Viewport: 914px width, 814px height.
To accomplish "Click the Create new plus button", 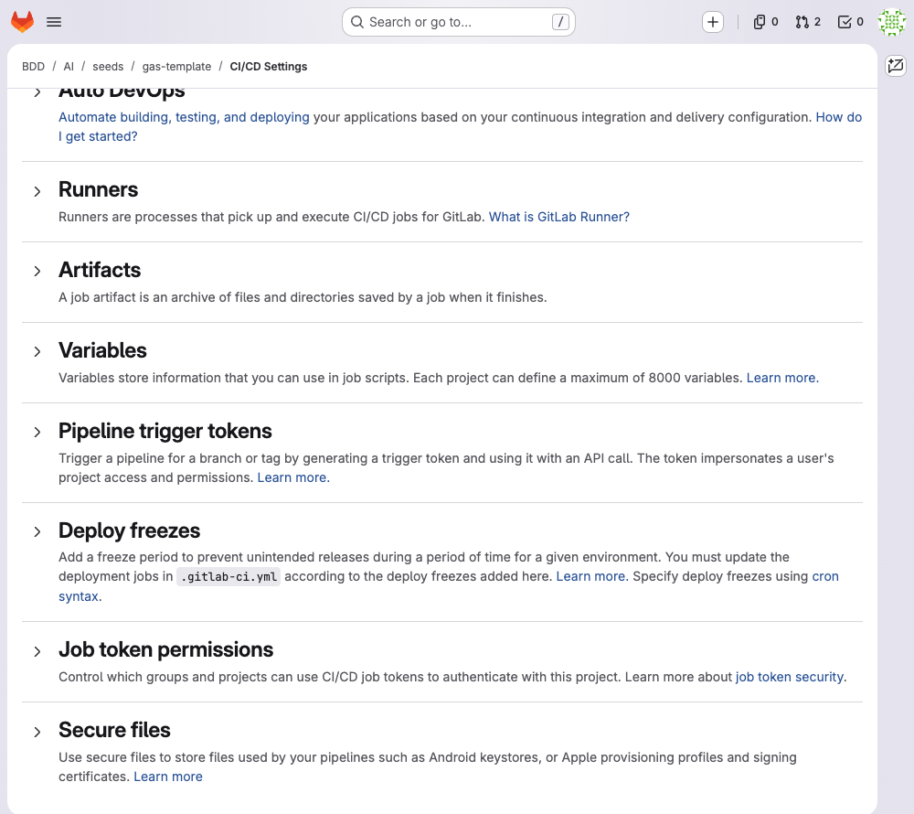I will pos(712,22).
